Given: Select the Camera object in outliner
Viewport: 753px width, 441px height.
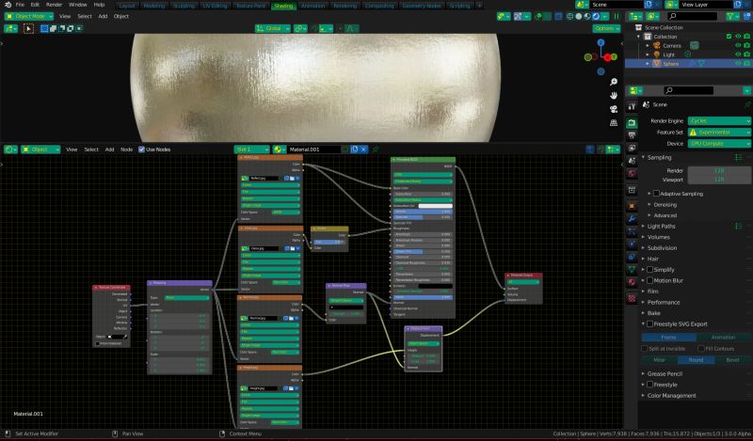Looking at the screenshot, I should coord(672,45).
